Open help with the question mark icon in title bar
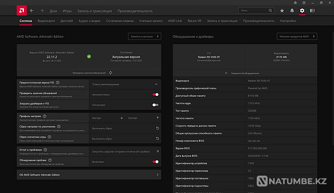This screenshot has height=193, width=334. pos(304,3)
